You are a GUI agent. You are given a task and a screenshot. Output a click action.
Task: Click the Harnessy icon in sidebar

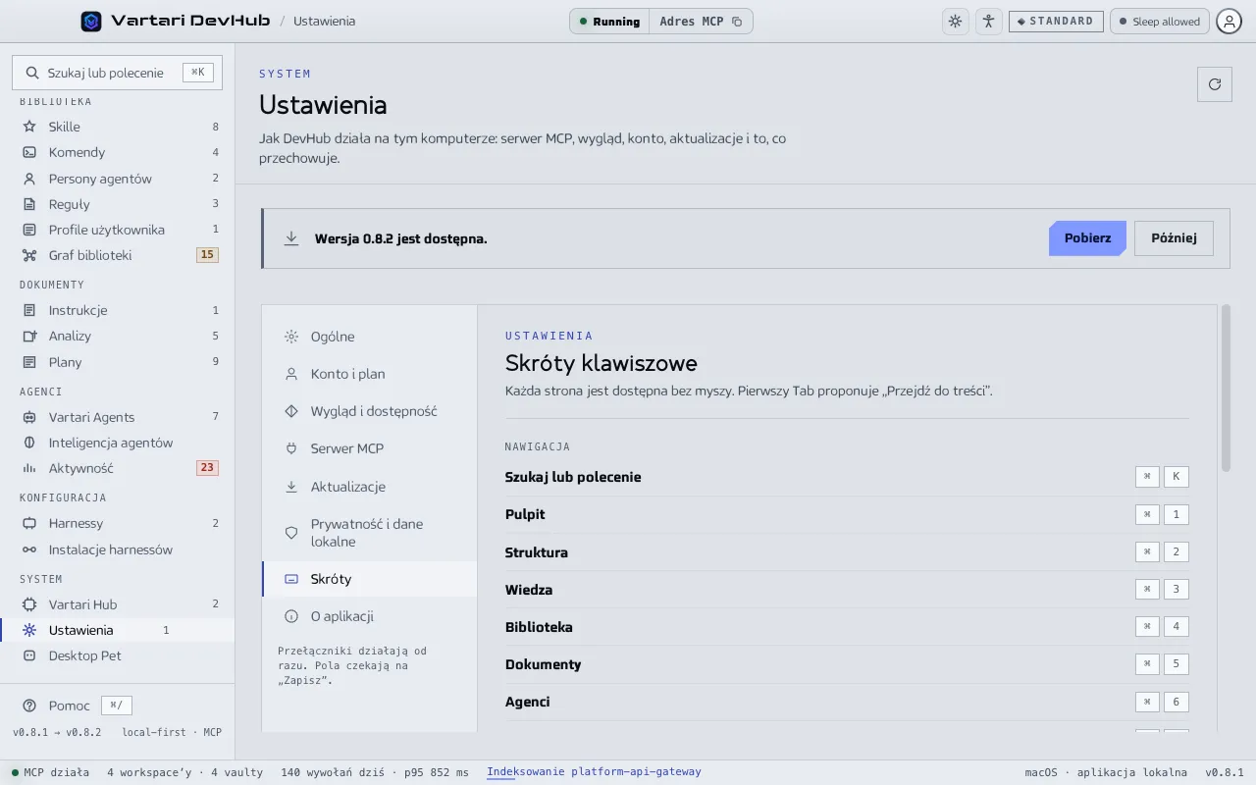point(29,523)
